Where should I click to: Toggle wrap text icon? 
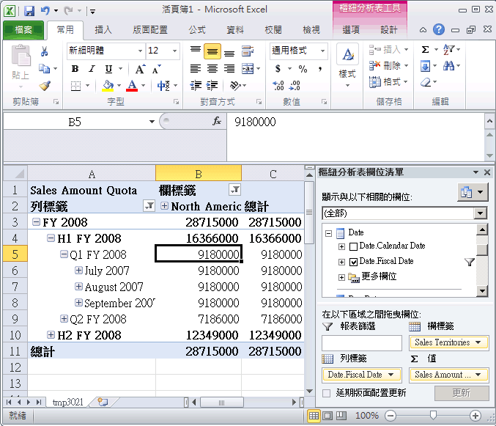[x=248, y=51]
